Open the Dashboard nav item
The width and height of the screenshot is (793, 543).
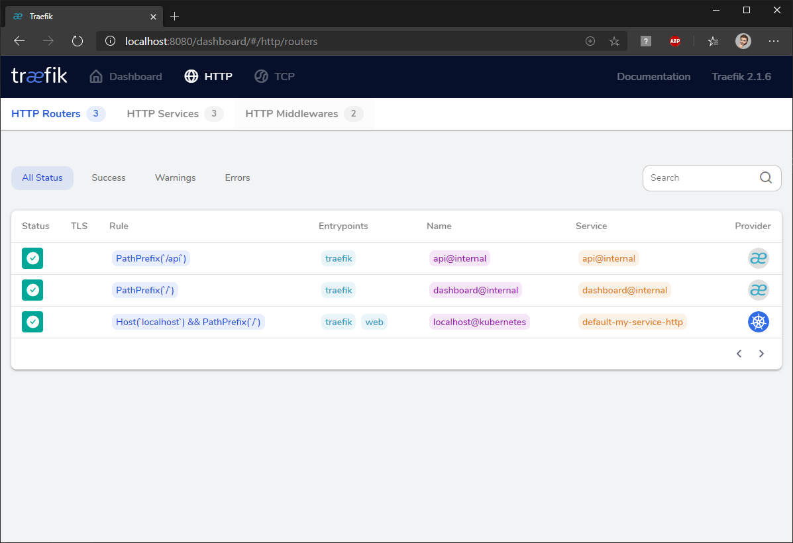(125, 76)
